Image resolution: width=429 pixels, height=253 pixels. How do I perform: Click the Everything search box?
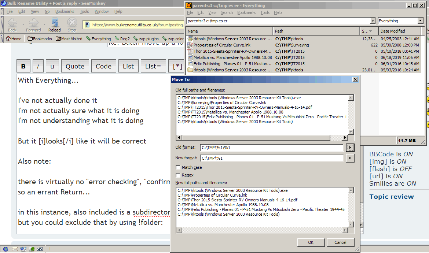tap(278, 21)
